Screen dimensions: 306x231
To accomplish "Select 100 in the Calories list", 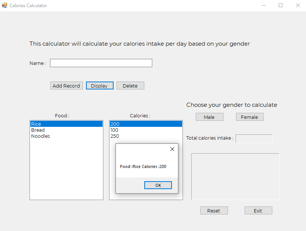I will [146, 130].
